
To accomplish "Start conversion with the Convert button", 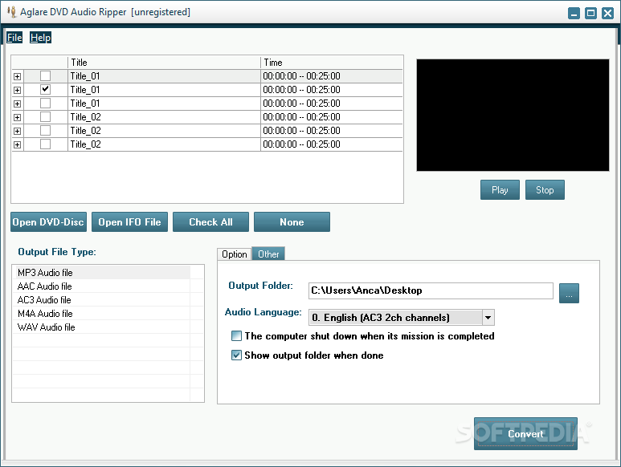I will pos(525,434).
